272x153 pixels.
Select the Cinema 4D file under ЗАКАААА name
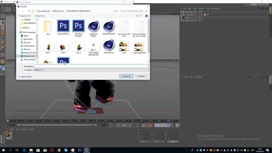109,46
